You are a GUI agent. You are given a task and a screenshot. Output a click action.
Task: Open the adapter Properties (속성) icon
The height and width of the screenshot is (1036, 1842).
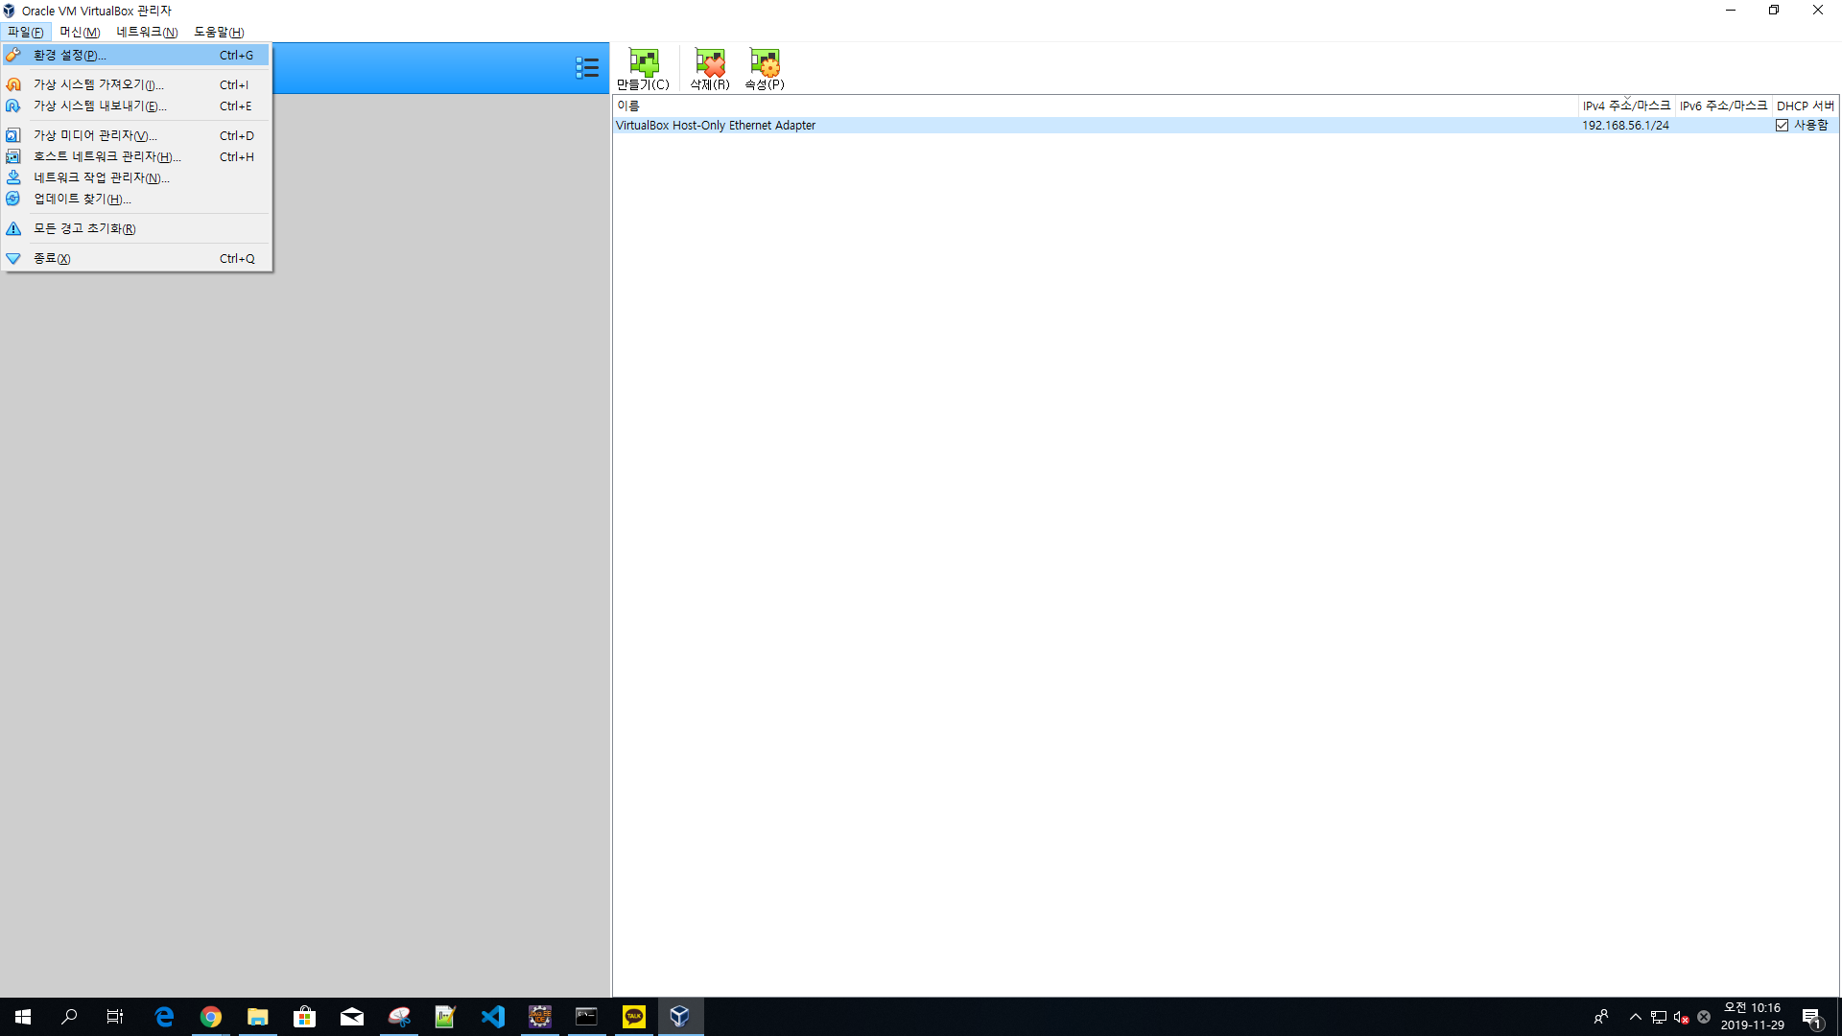point(765,69)
